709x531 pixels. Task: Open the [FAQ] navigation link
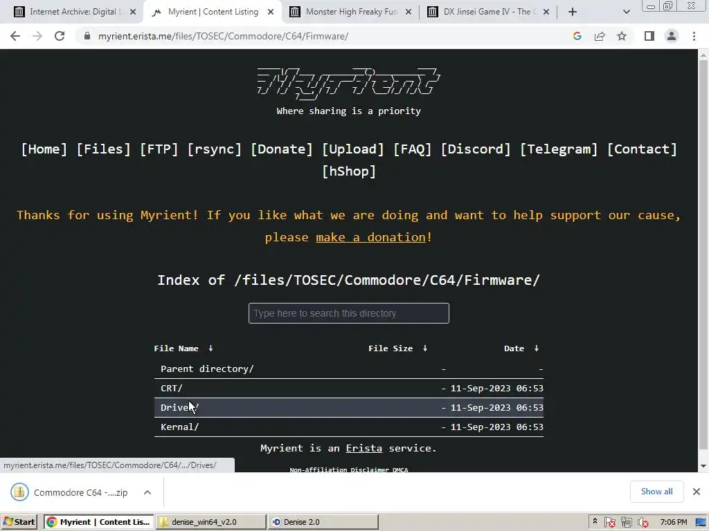pyautogui.click(x=413, y=149)
